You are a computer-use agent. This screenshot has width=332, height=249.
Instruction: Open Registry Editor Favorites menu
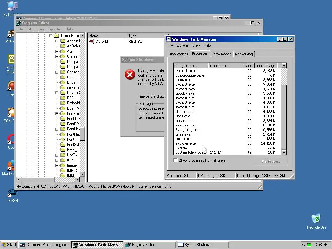tap(54, 29)
